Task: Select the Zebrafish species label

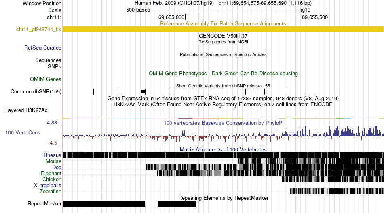Action: coord(50,191)
